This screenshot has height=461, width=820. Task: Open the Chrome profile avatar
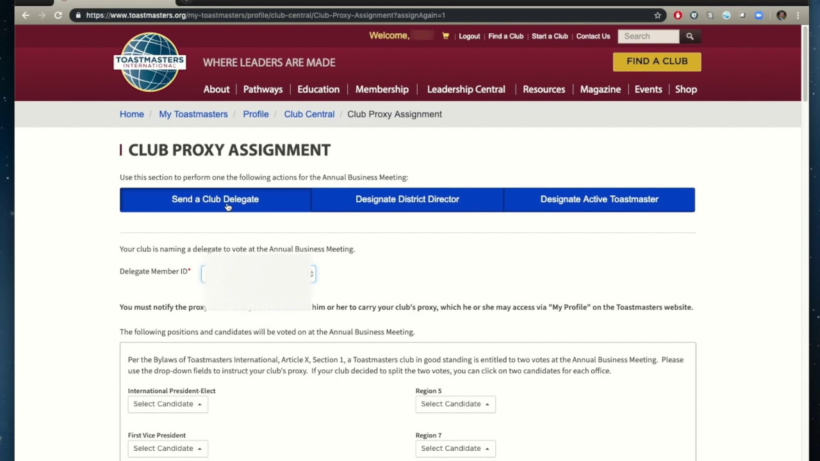click(782, 15)
